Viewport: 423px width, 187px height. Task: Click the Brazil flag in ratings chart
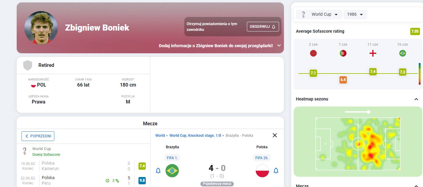(402, 54)
